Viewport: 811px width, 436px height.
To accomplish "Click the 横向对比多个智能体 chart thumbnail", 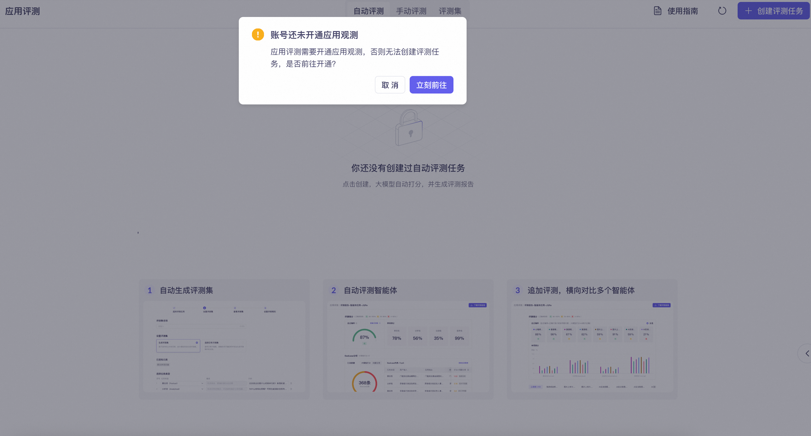I will click(592, 346).
